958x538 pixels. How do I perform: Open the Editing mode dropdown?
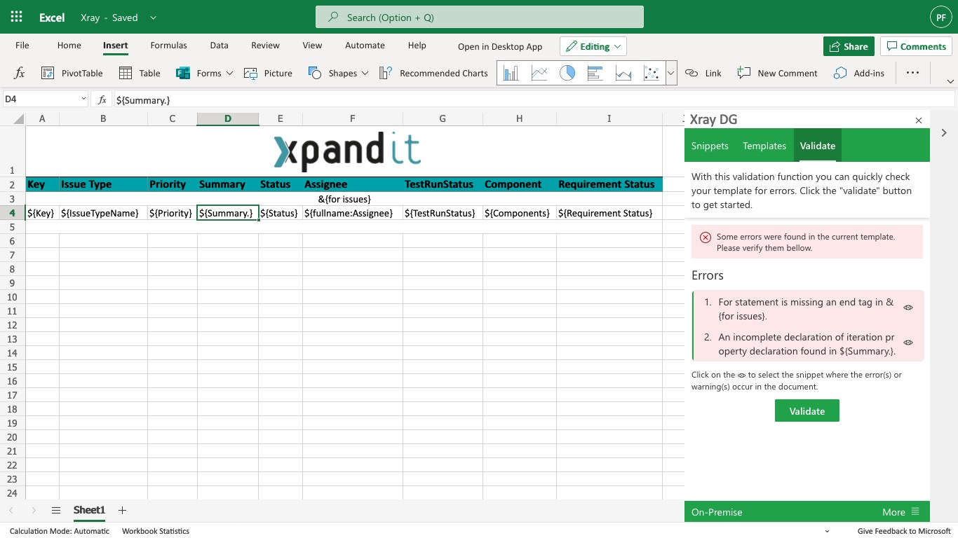coord(593,46)
